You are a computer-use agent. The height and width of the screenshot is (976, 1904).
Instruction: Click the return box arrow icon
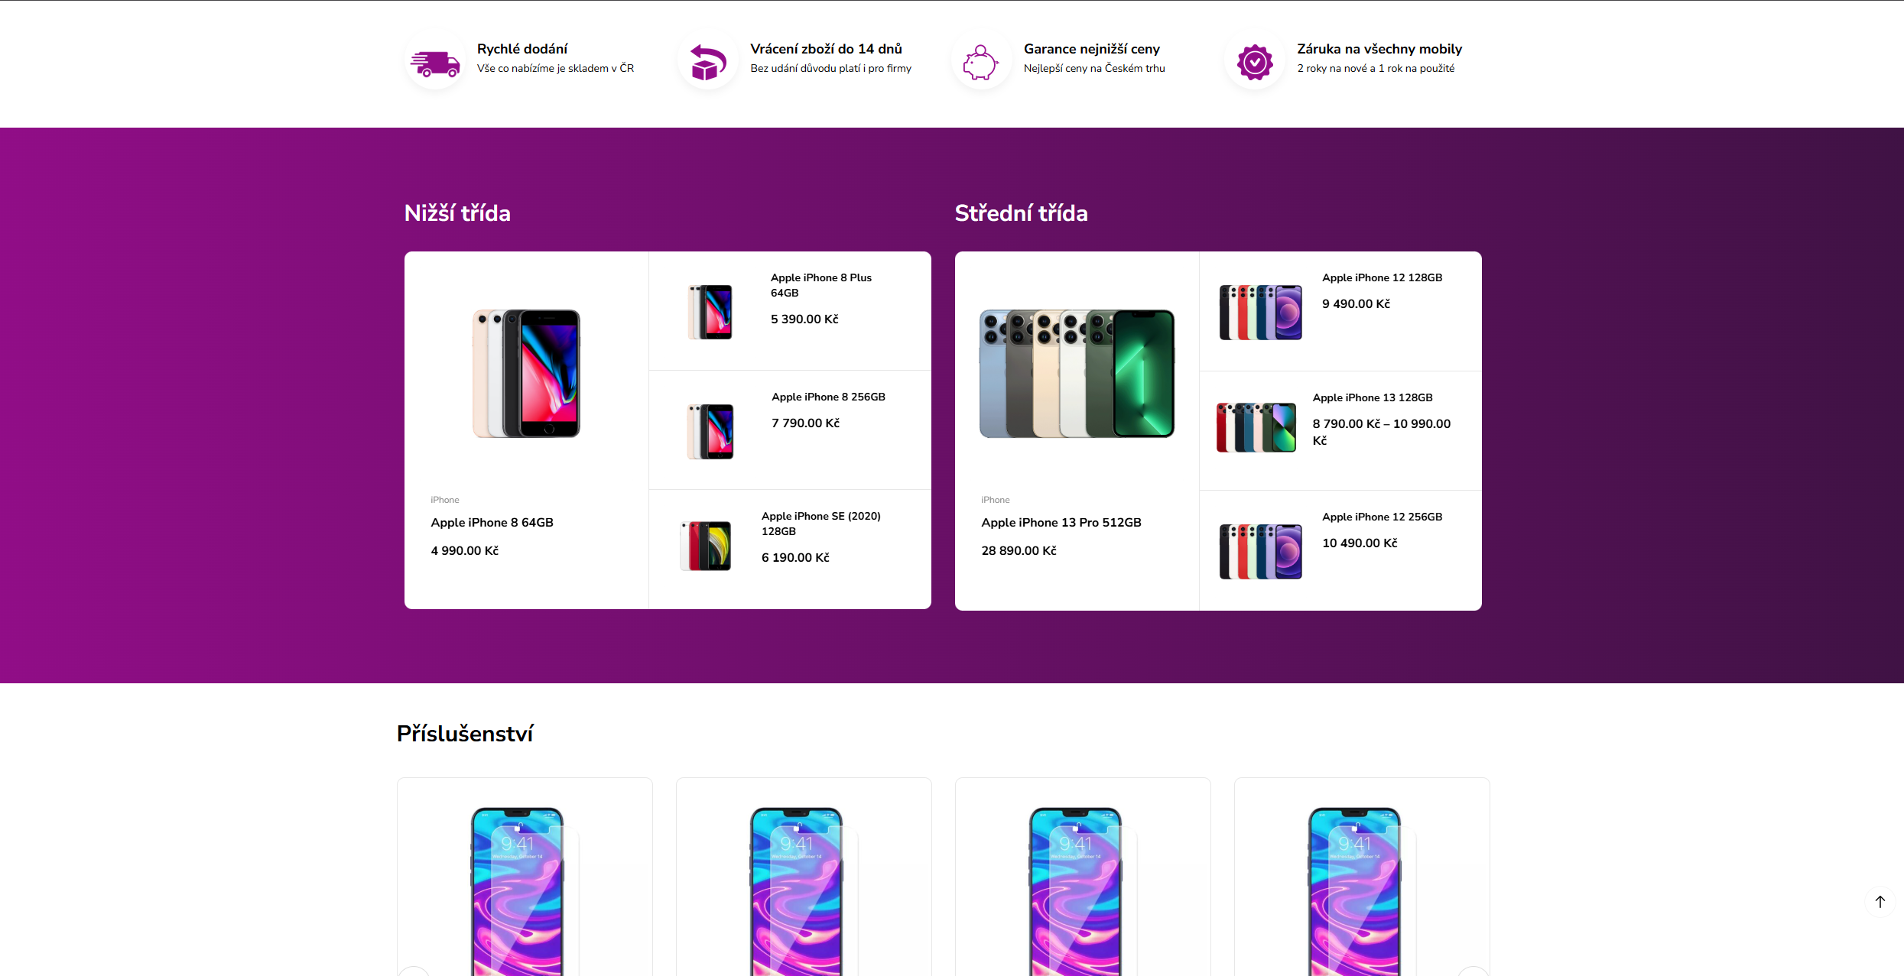pyautogui.click(x=708, y=62)
